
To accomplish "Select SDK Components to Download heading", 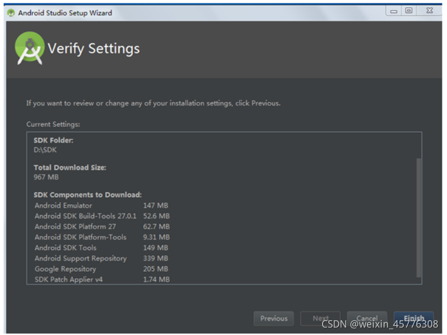I will (87, 195).
